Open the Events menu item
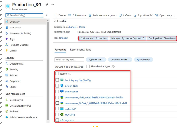The image size is (185, 127). (x=13, y=51)
